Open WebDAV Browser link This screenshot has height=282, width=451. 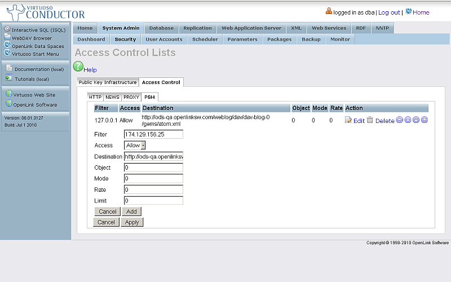[32, 38]
